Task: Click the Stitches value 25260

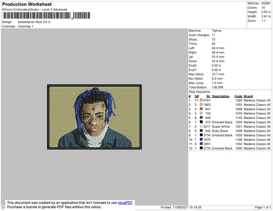Action: 266,3
